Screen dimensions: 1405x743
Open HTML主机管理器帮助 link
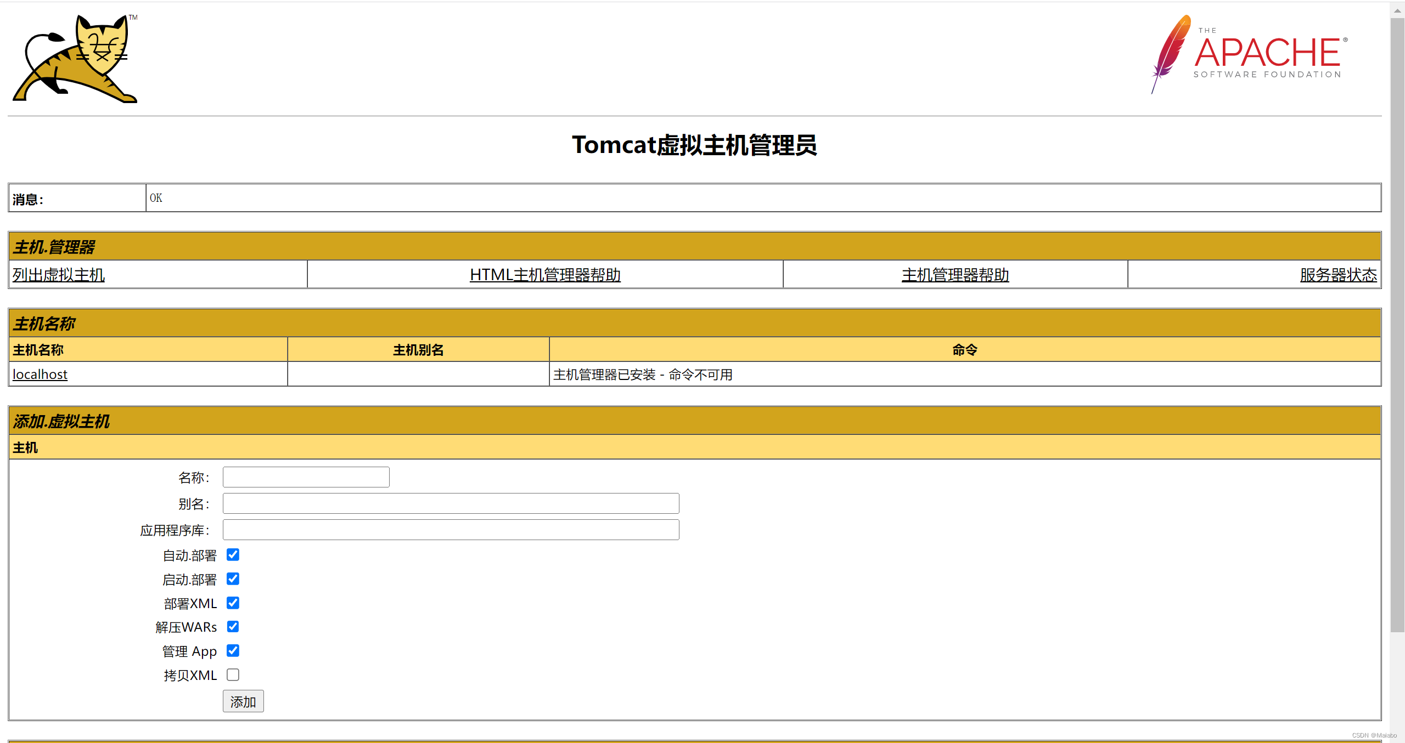[x=545, y=275]
